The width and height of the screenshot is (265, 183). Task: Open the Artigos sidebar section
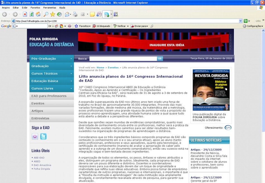(x=52, y=111)
